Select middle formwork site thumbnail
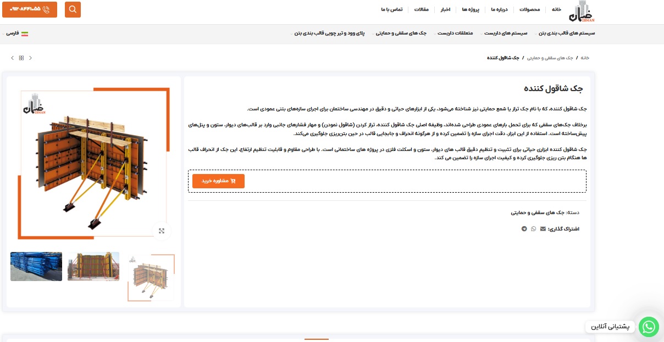Viewport: 664px width, 342px height. coord(93,266)
